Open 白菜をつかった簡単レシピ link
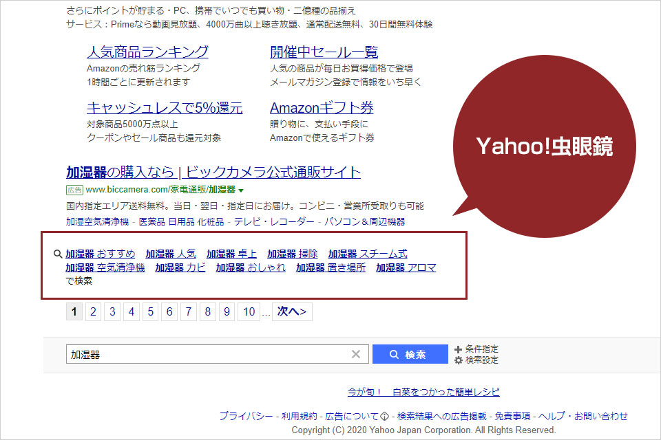This screenshot has height=440, width=661. [x=423, y=392]
